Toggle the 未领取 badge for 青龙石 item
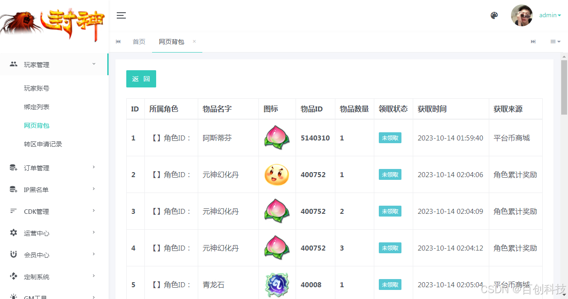This screenshot has height=299, width=568. coord(390,285)
